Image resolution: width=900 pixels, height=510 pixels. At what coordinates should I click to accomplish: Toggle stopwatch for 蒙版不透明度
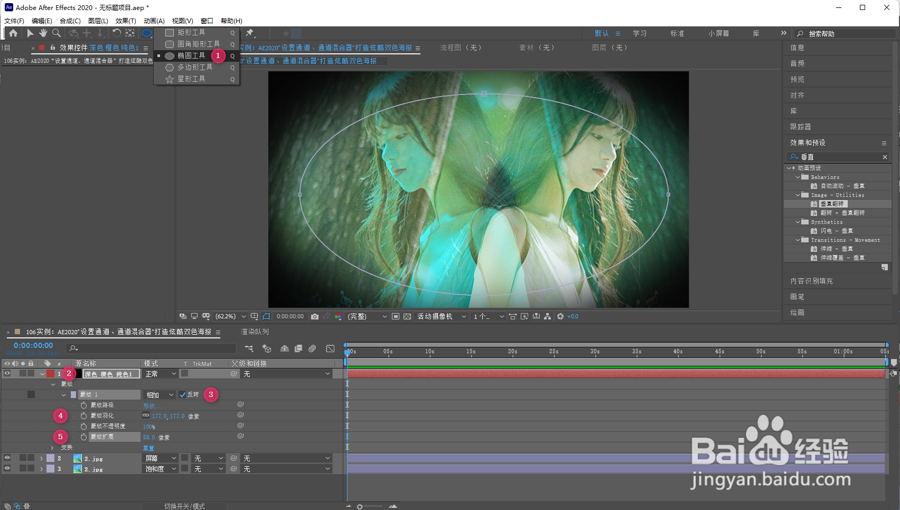[x=83, y=427]
